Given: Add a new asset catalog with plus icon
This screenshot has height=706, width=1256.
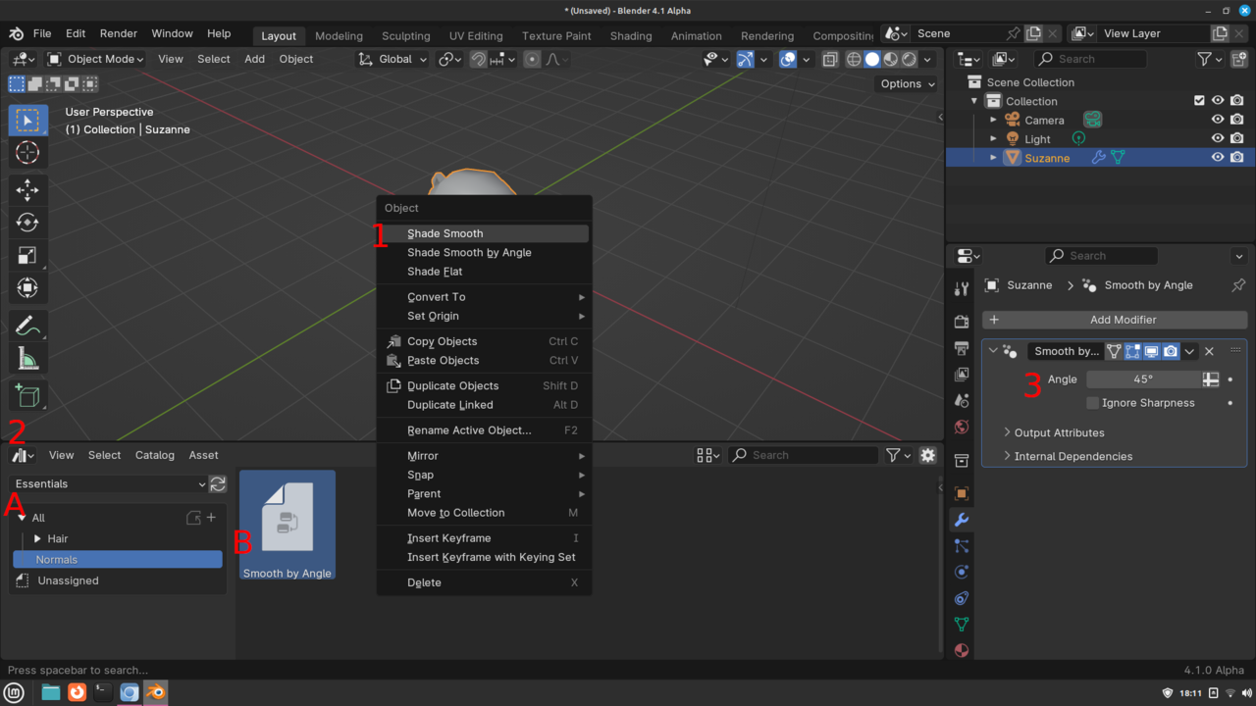Looking at the screenshot, I should click(x=211, y=518).
